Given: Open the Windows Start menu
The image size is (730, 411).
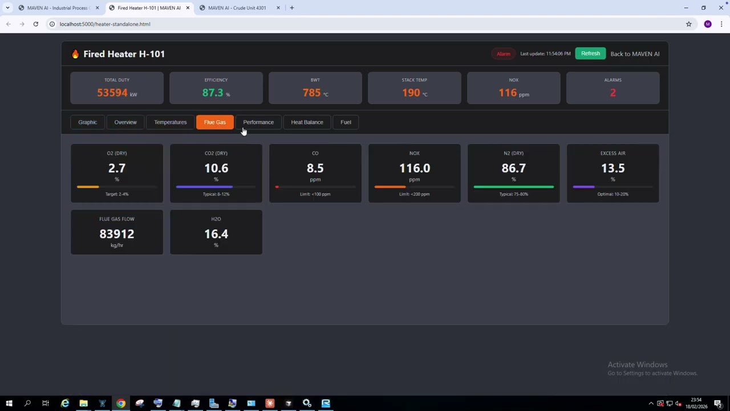Looking at the screenshot, I should click(x=9, y=404).
